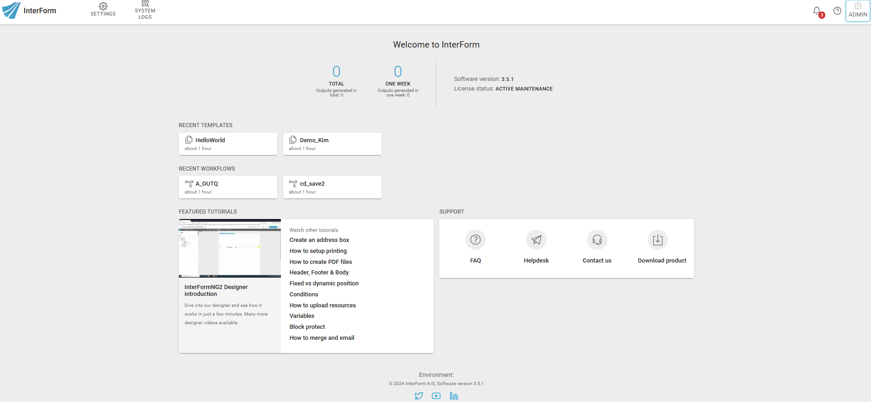
Task: Open How to setup printing tutorial
Action: tap(318, 251)
